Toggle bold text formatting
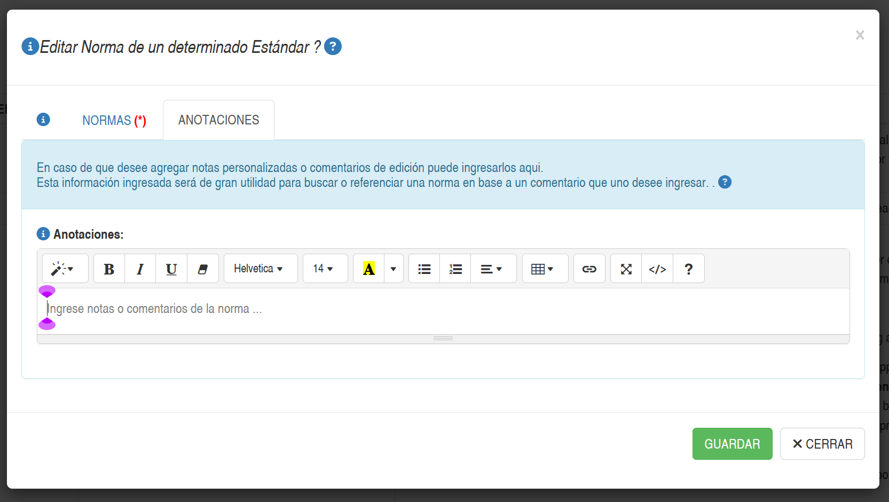889x502 pixels. coord(109,269)
